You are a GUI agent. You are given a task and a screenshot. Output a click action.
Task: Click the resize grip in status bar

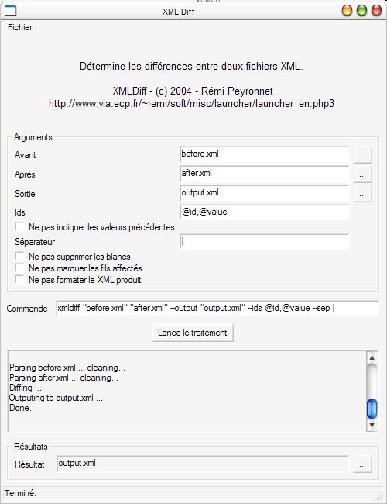coord(379,495)
